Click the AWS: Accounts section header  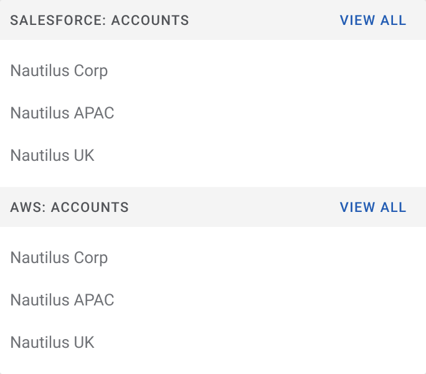click(x=70, y=207)
